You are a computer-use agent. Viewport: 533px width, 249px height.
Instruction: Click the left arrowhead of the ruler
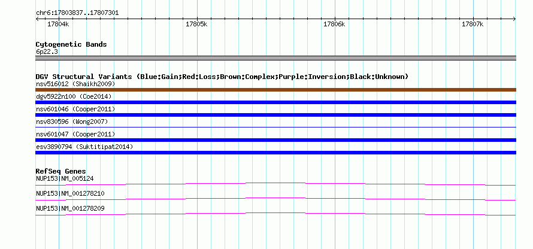tap(37, 19)
